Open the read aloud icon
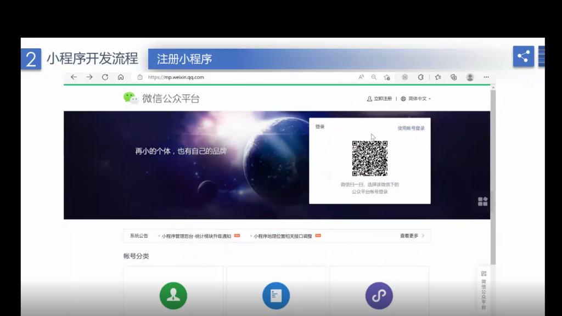Viewport: 562px width, 316px height. tap(361, 77)
